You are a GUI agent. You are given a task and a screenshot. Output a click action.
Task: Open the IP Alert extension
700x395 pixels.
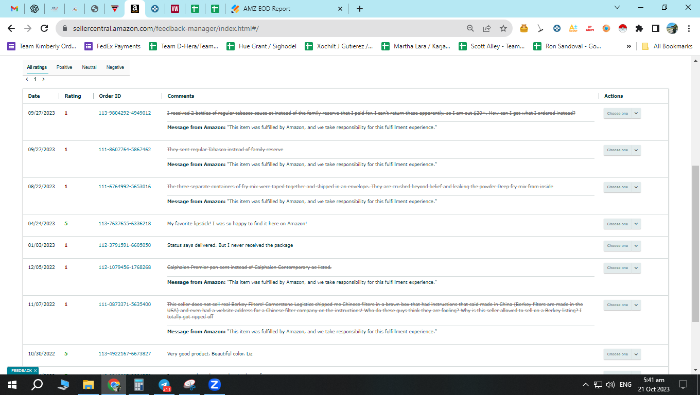click(590, 28)
